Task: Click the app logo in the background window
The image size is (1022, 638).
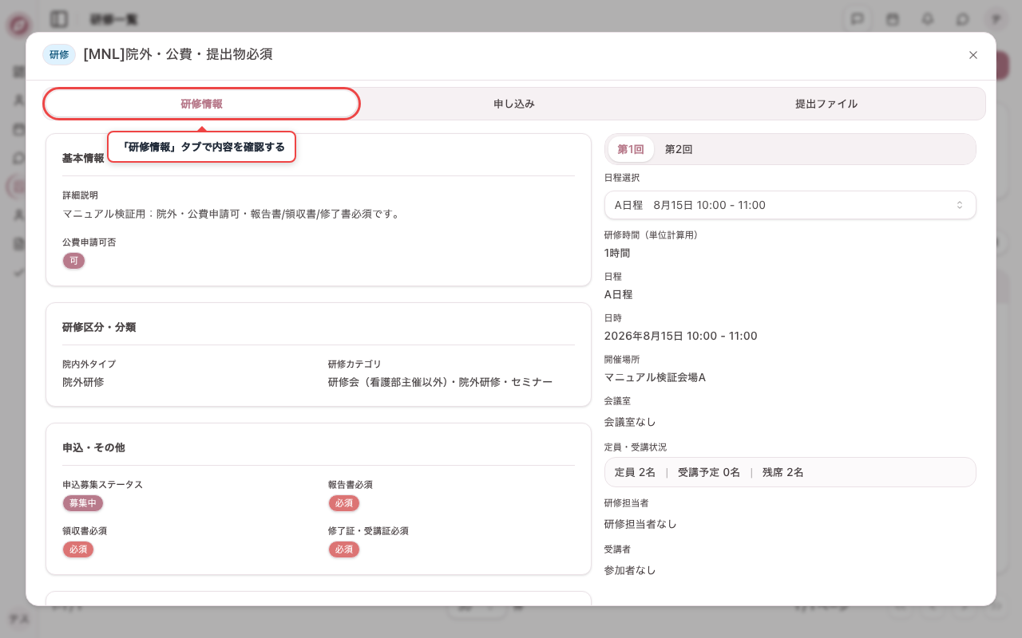Action: click(x=18, y=25)
